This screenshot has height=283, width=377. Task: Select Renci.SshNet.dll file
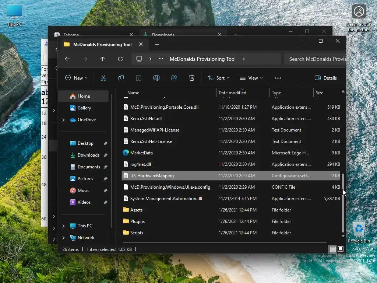pyautogui.click(x=231, y=118)
